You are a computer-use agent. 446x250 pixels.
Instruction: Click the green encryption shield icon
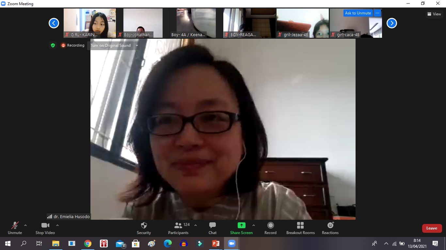[53, 45]
